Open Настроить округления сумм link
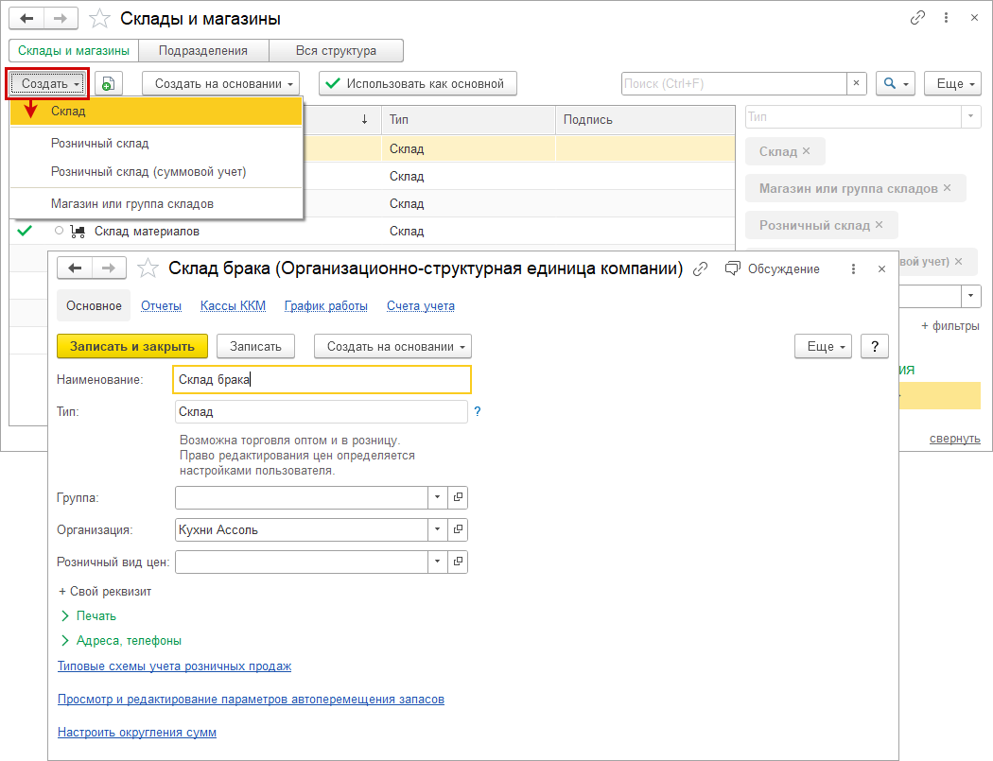This screenshot has width=993, height=761. pos(137,733)
